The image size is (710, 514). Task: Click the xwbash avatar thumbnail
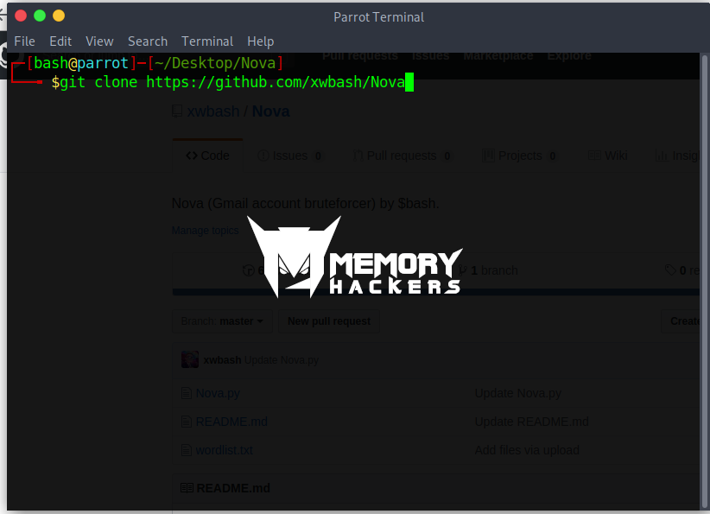(x=190, y=359)
